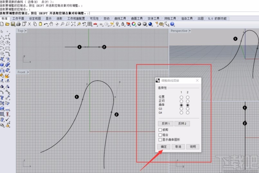The image size is (259, 173).
Task: Open the color wheel Properties icon
Action: [x=134, y=24]
